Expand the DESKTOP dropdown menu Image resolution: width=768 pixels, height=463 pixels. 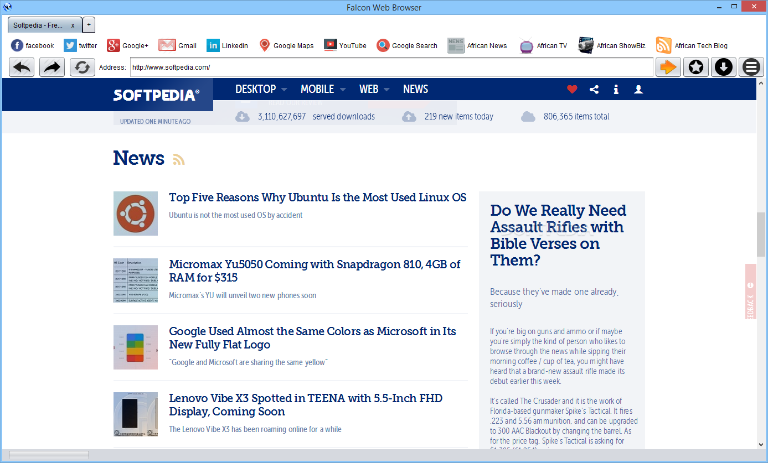pyautogui.click(x=261, y=89)
